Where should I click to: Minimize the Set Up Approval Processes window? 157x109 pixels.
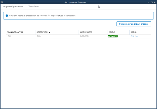[x=148, y=2]
